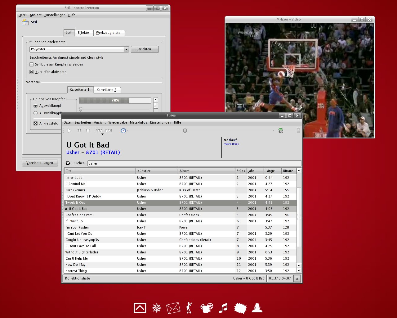Click the up-arrow box icon in bottom dock

[x=140, y=308]
